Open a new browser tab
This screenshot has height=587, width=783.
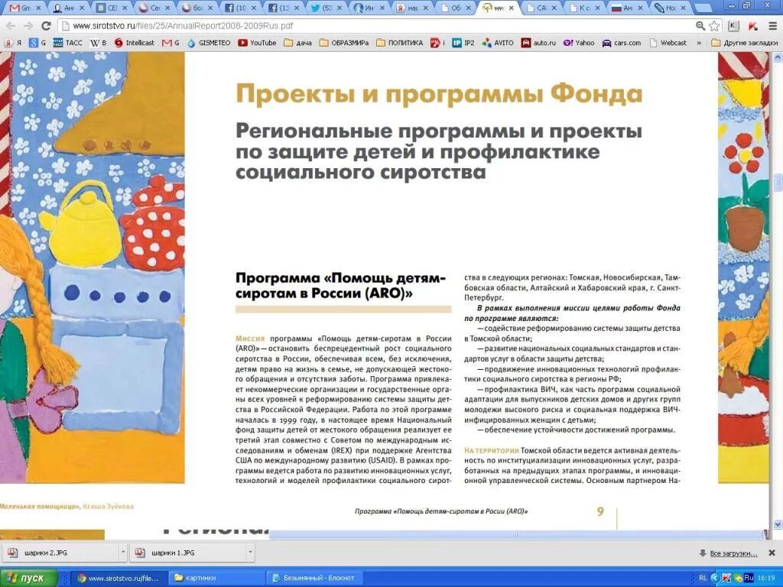click(703, 8)
